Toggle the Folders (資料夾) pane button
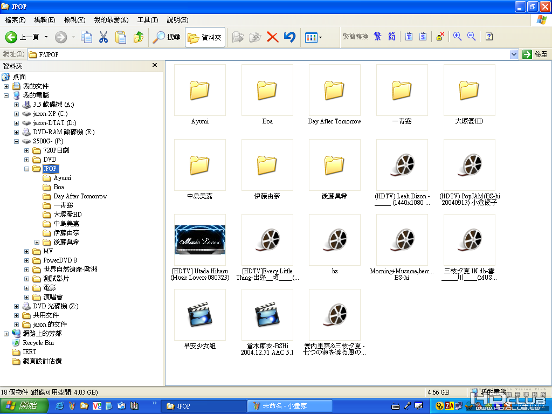This screenshot has width=552, height=414. coord(205,37)
